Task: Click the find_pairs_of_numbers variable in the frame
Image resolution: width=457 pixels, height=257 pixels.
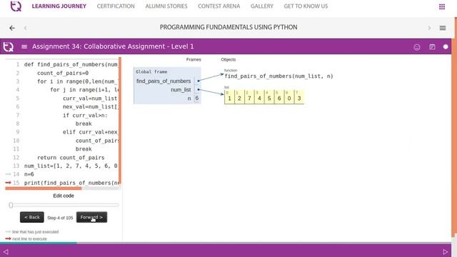Action: [164, 81]
